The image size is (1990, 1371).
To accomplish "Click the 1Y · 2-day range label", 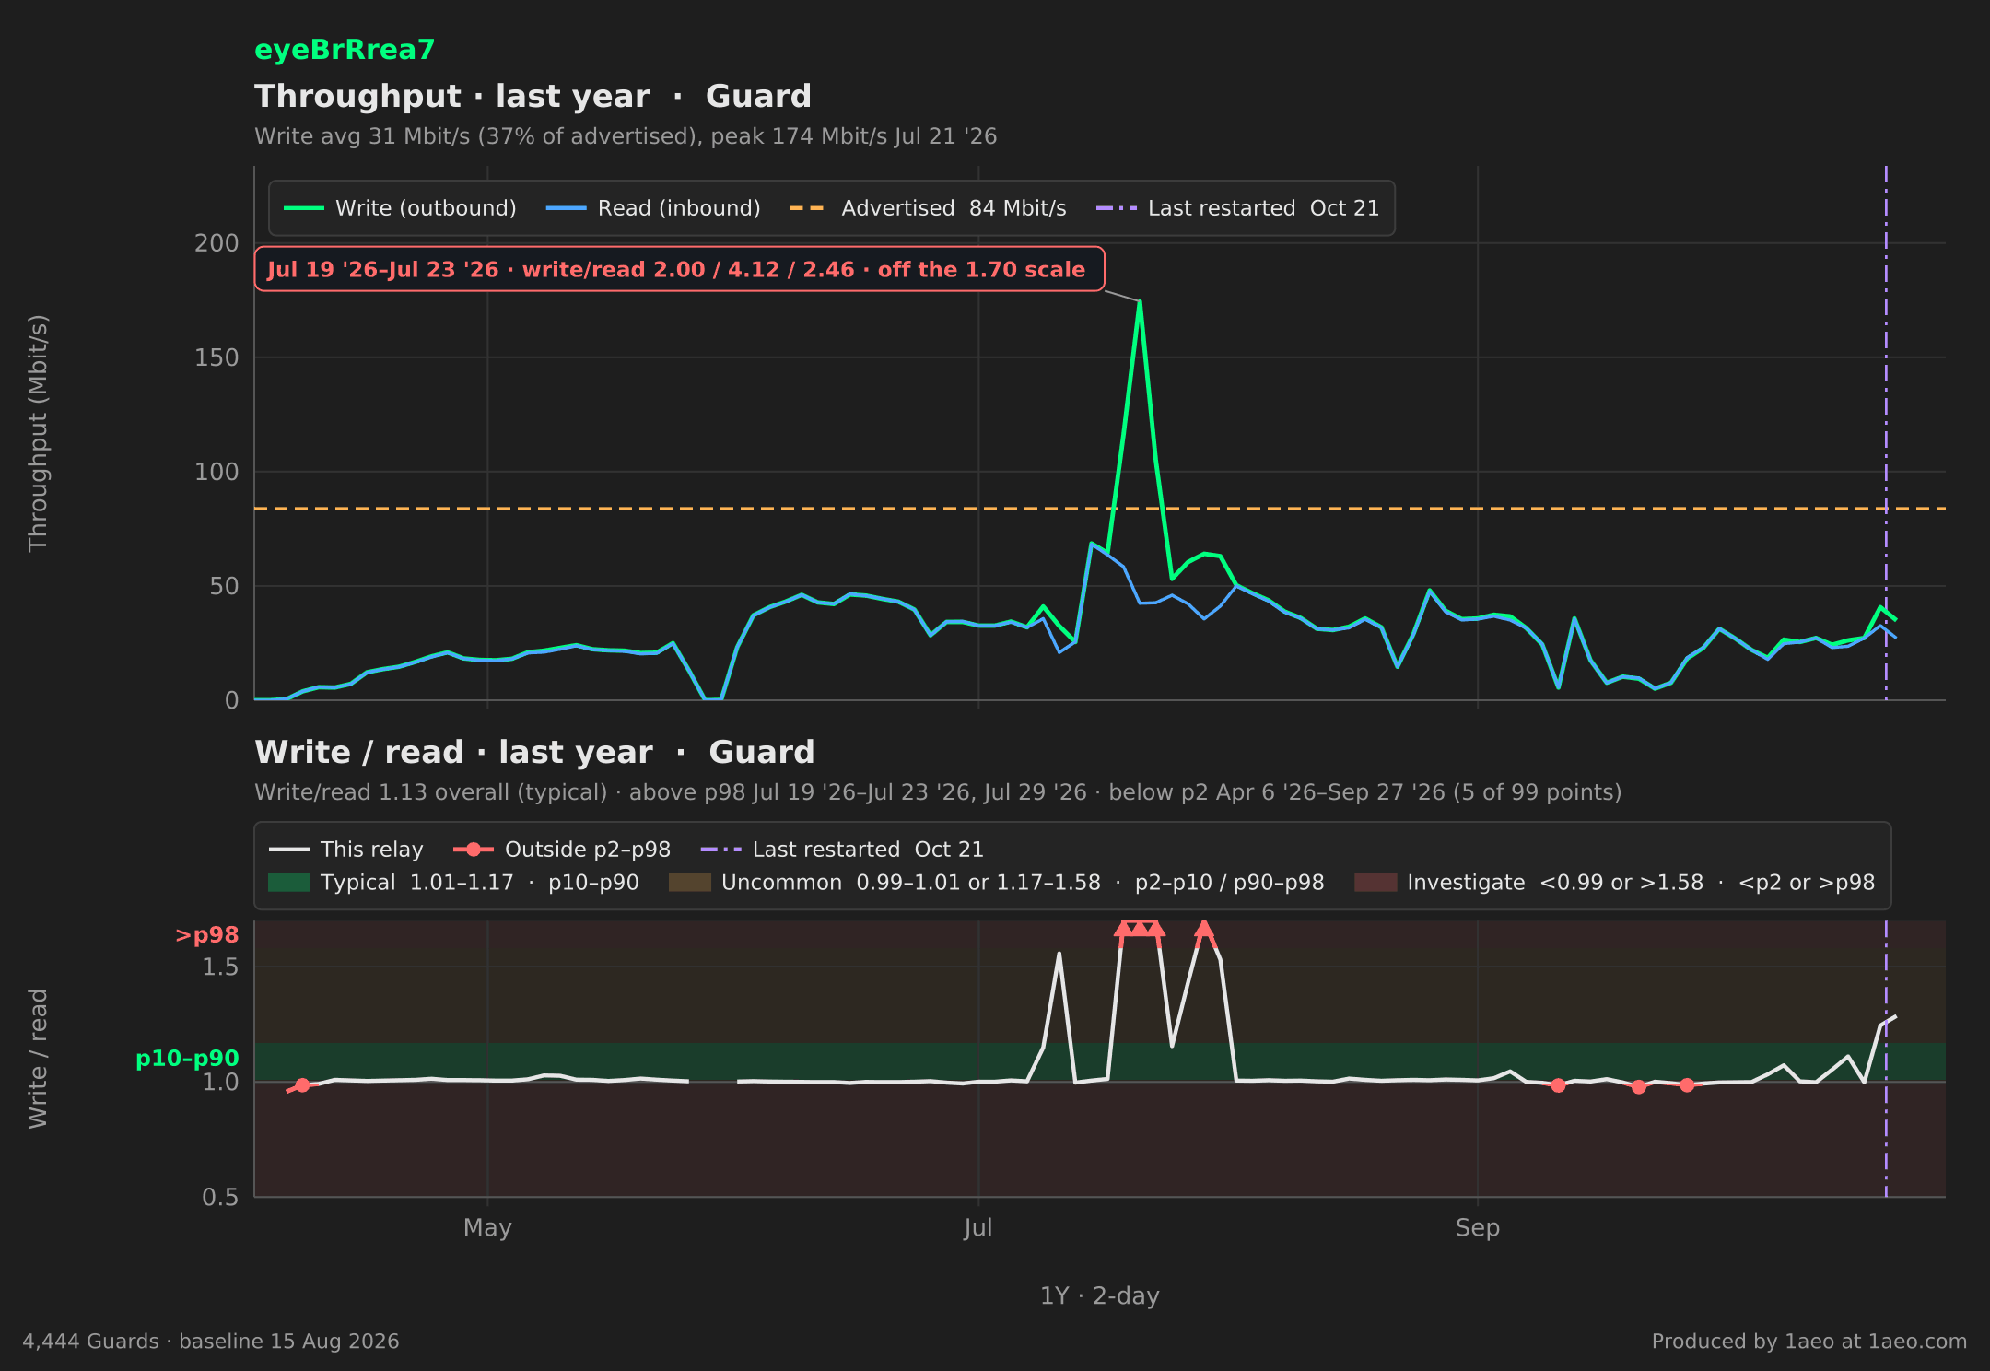I will [1100, 1296].
